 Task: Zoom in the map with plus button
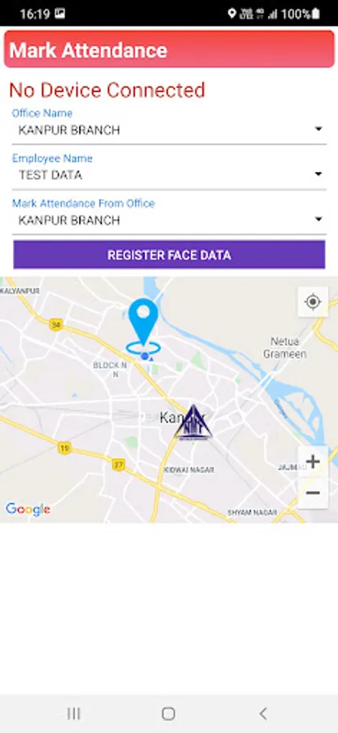click(313, 462)
